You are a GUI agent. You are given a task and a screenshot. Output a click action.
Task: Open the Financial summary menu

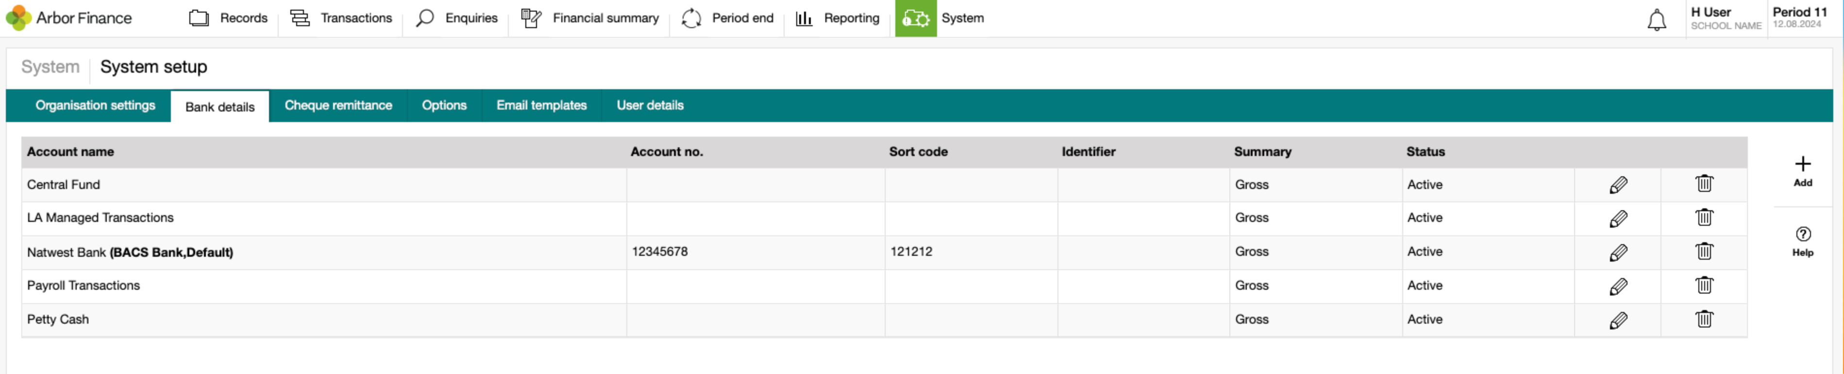[x=590, y=18]
